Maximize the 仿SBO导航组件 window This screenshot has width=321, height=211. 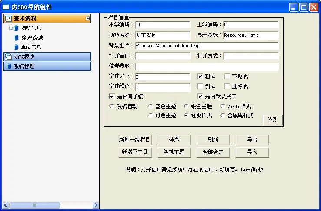click(x=304, y=7)
